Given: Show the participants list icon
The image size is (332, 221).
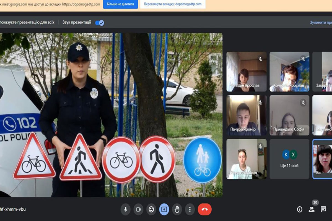Looking at the screenshot, I should click(312, 209).
